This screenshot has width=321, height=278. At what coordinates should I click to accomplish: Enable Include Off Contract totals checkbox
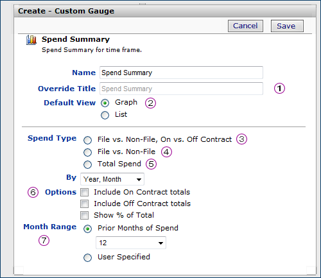click(x=84, y=204)
